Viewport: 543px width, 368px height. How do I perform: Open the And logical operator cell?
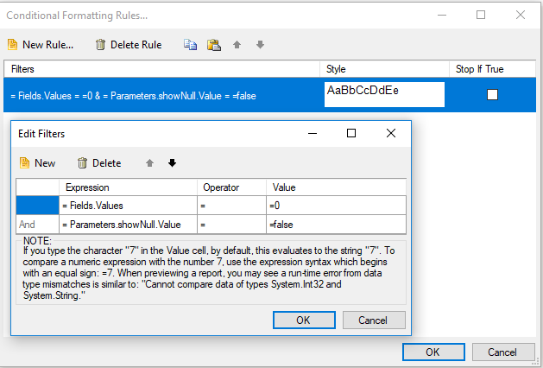[37, 225]
